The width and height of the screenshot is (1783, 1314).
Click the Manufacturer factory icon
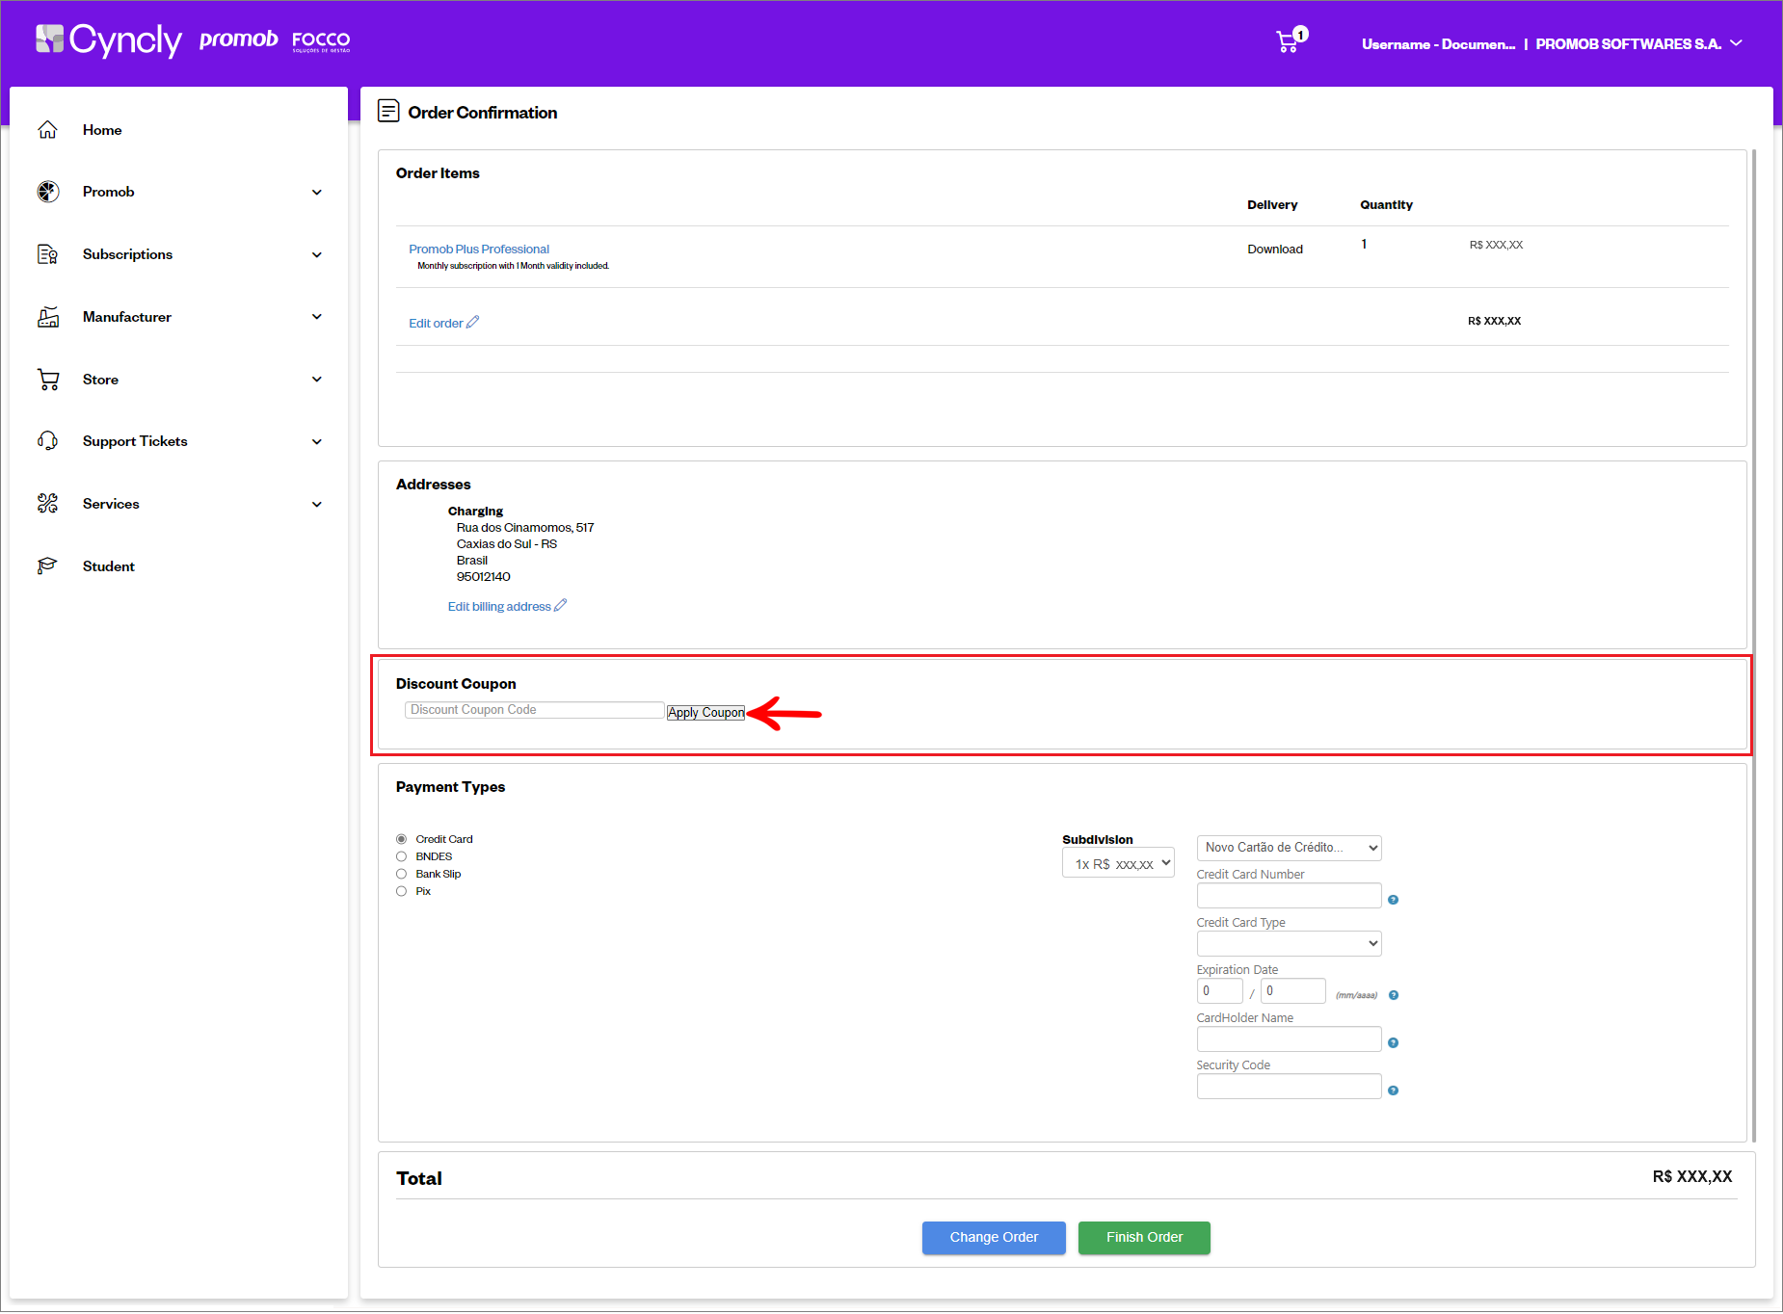47,317
